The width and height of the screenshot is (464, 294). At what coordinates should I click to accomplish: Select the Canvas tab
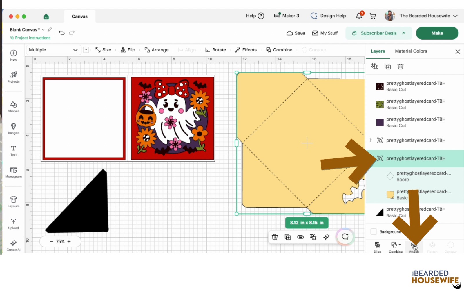tap(80, 16)
